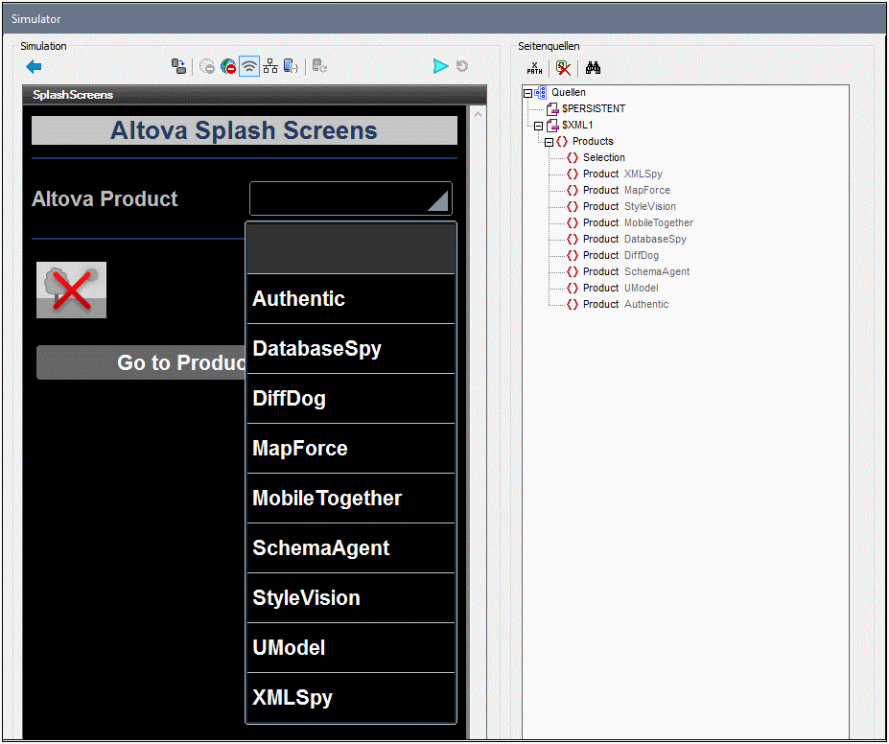Viewport: 889px width, 744px height.
Task: Click the blue back arrow icon
Action: pos(34,67)
